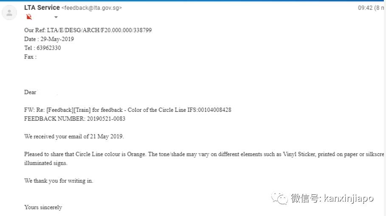Image resolution: width=386 pixels, height=216 pixels.
Task: Click the 'Yours sincerely' closing text
Action: point(43,208)
